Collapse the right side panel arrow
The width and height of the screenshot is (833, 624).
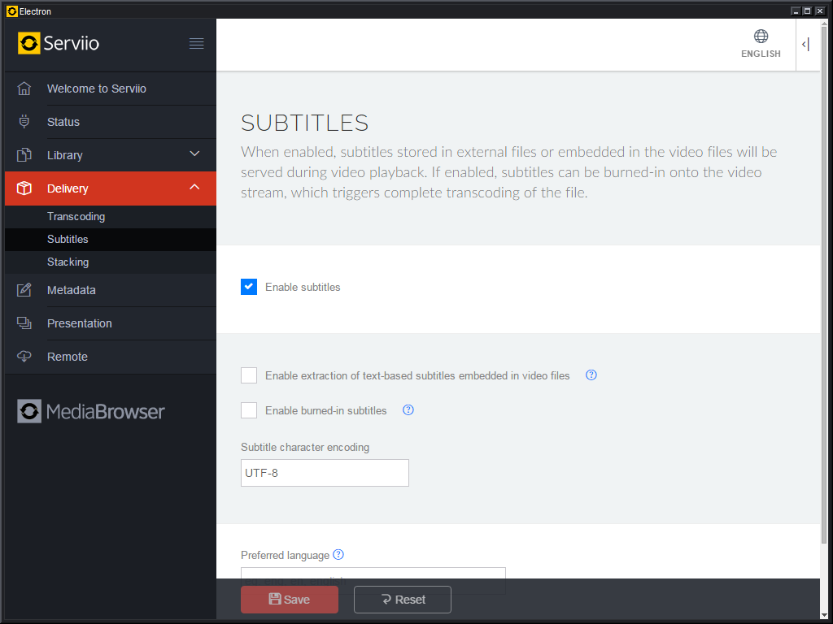(805, 45)
